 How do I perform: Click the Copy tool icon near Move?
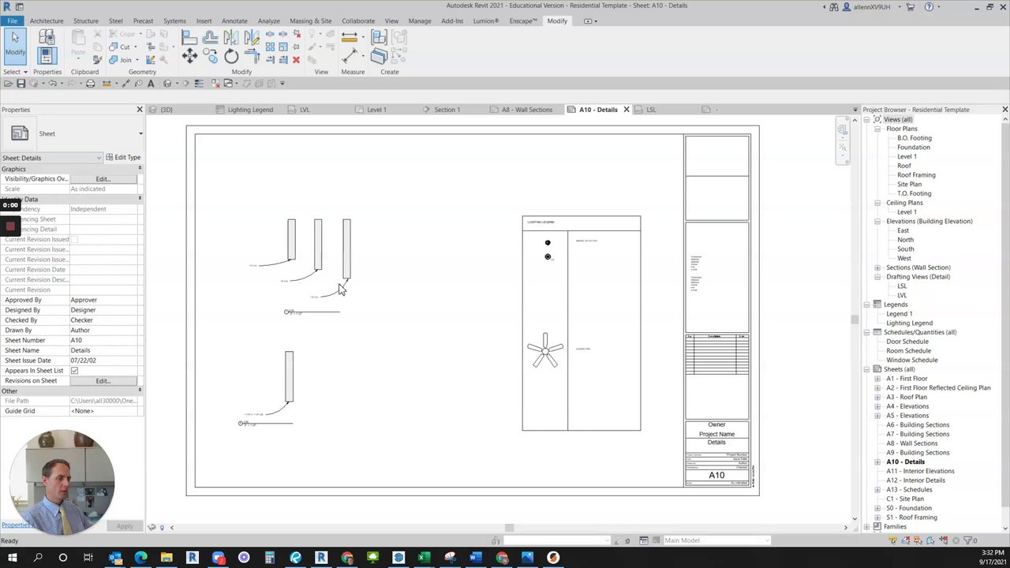click(x=210, y=56)
